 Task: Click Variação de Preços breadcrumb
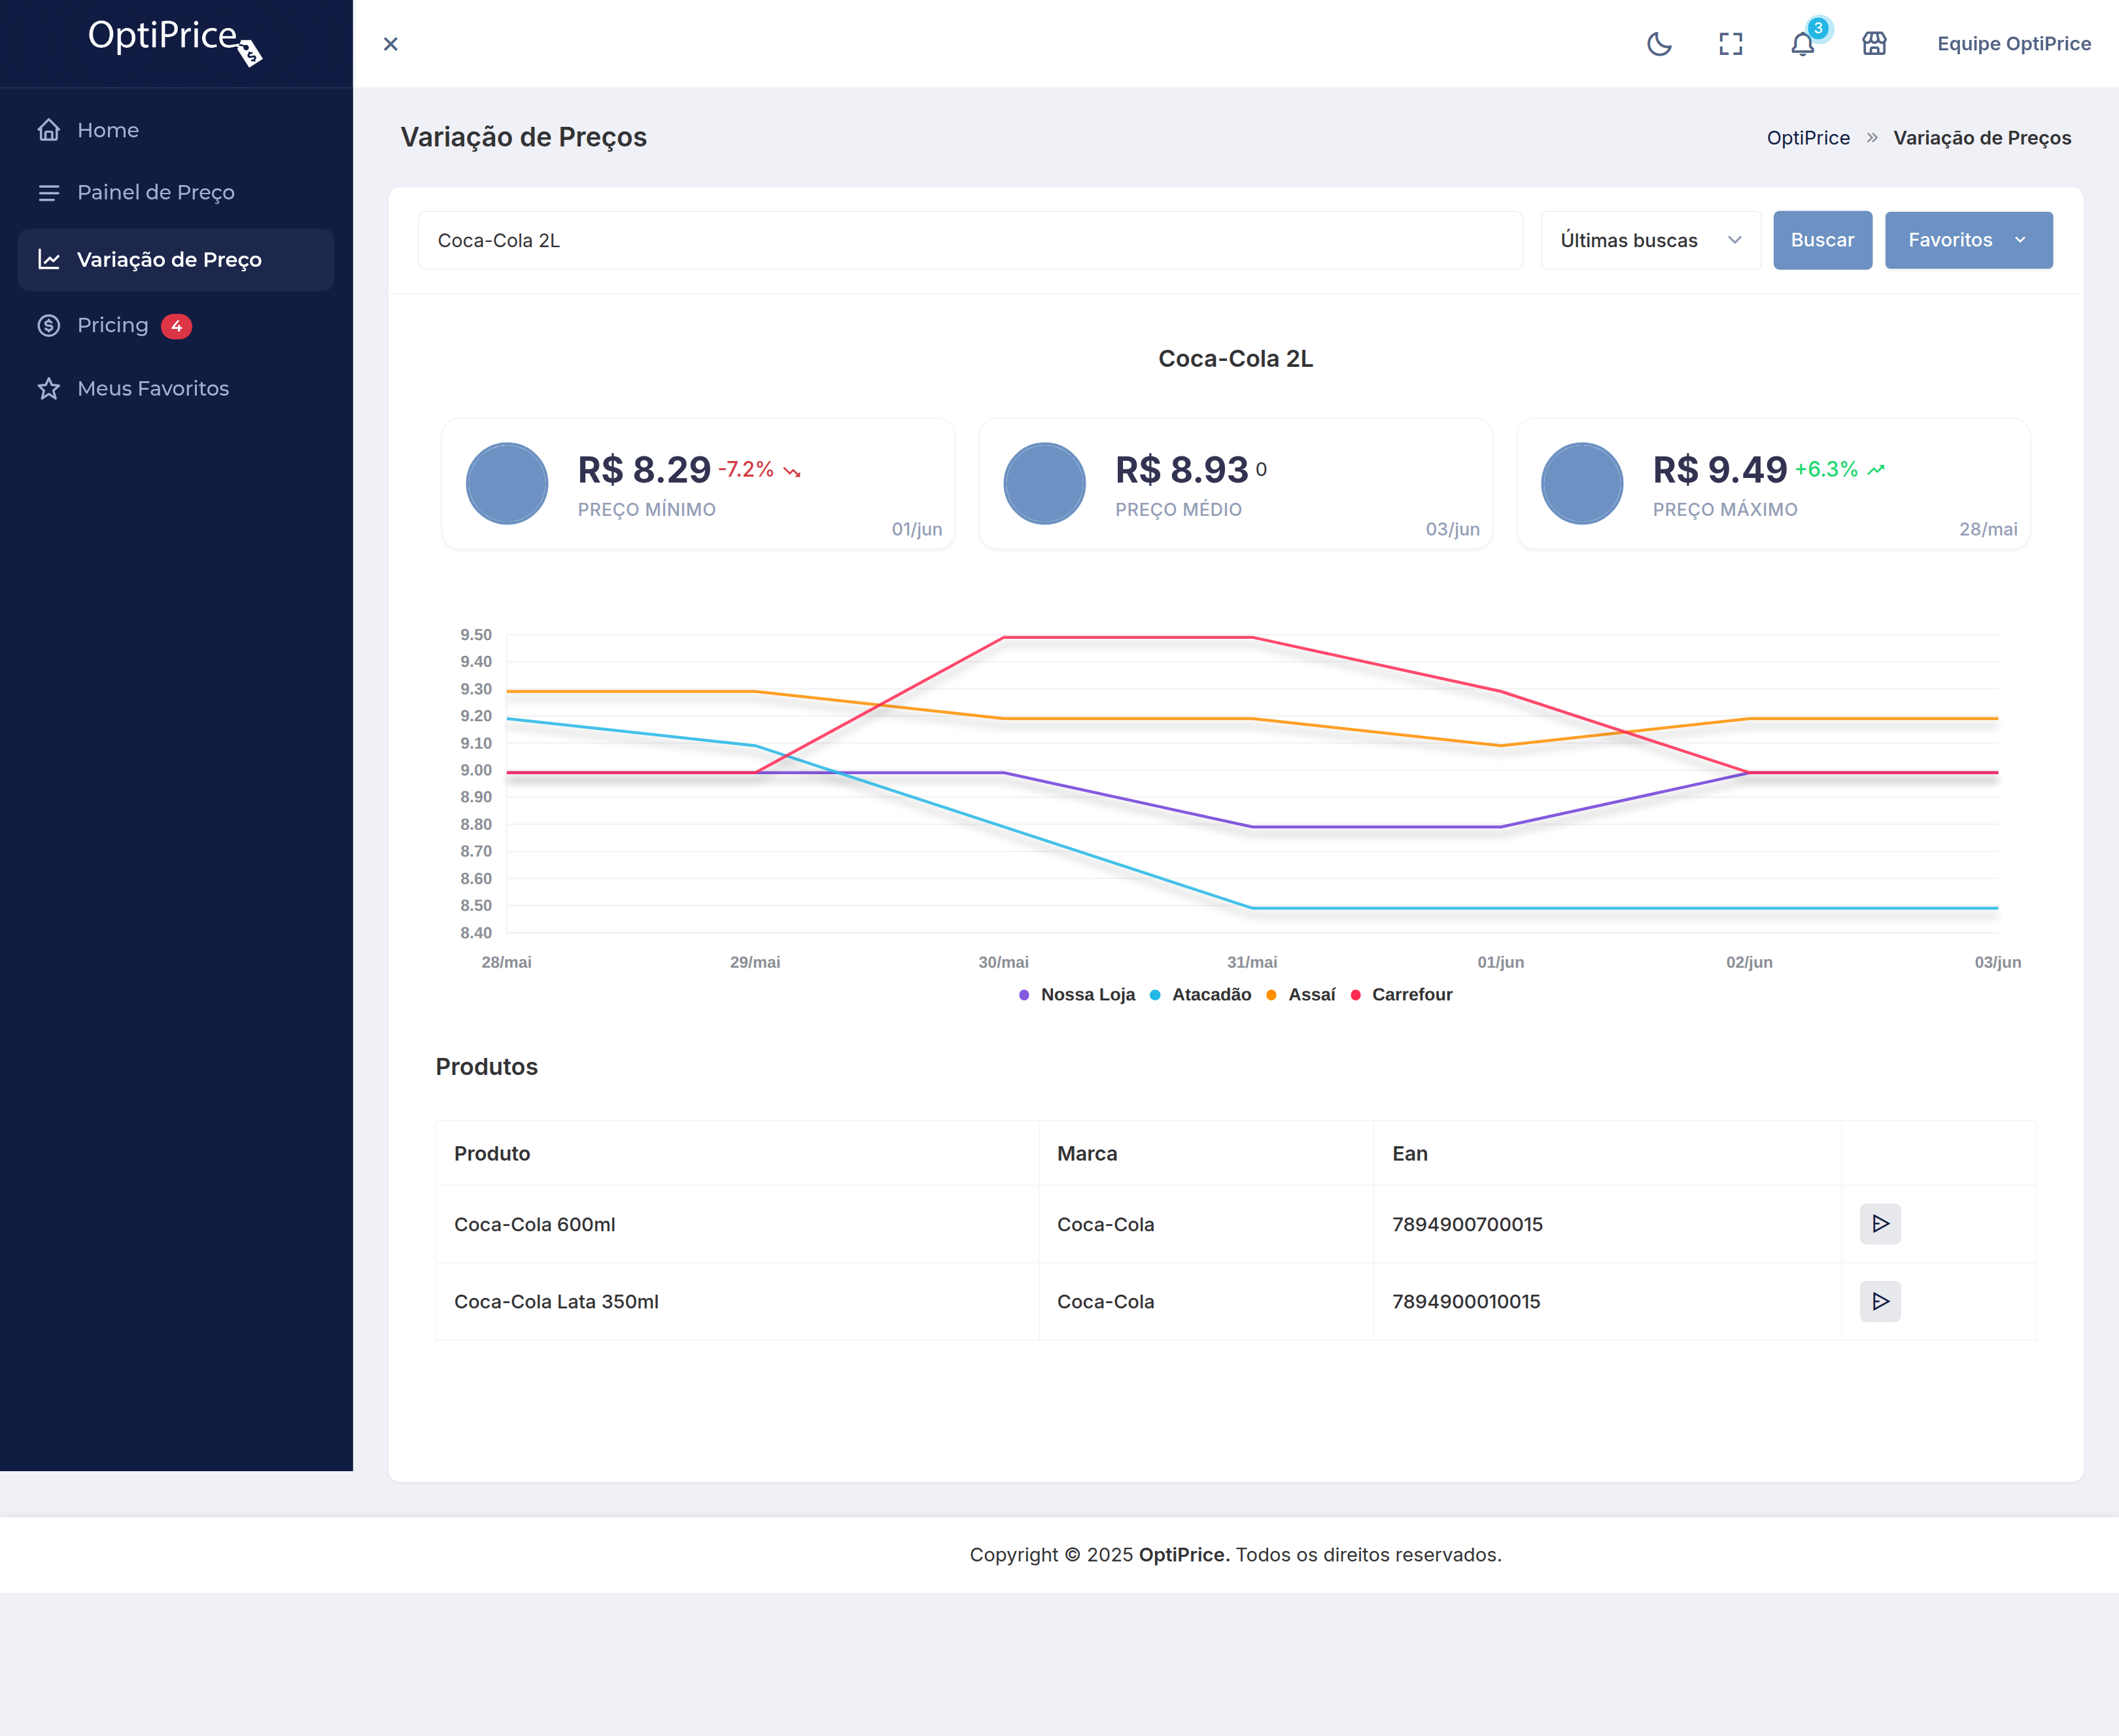(x=1982, y=138)
